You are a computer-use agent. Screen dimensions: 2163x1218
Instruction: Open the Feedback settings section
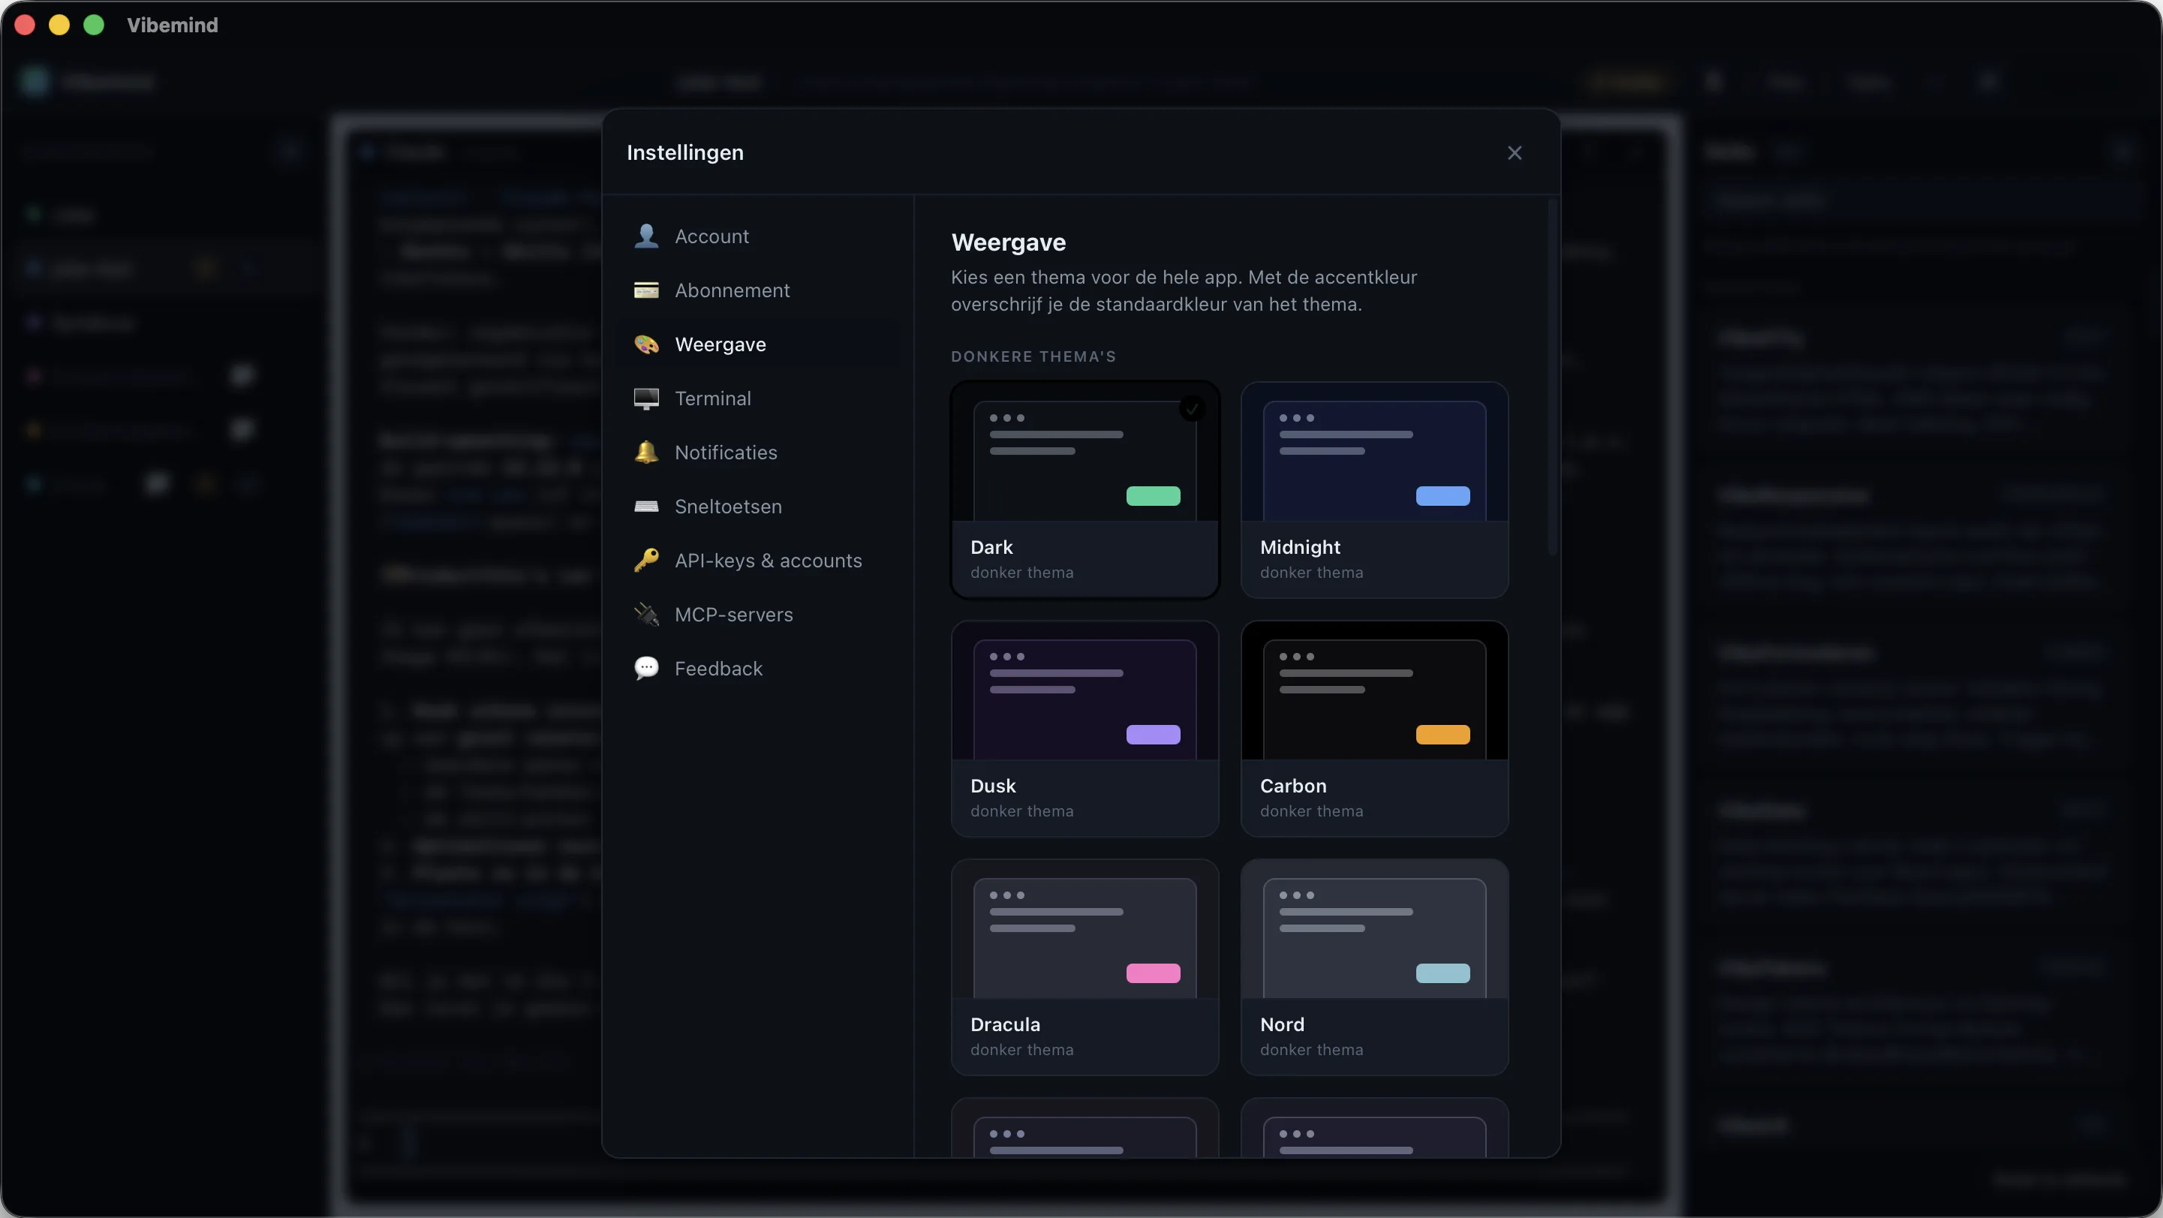[757, 668]
